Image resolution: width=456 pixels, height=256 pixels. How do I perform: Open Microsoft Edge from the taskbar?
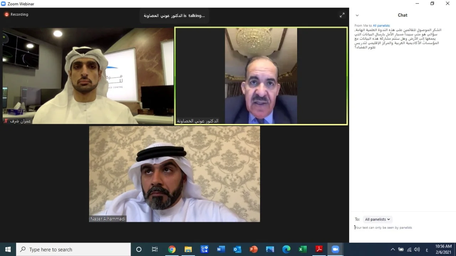[286, 250]
